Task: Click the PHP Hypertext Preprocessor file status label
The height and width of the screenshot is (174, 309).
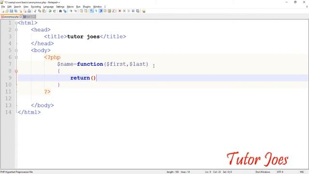Action: (16, 172)
